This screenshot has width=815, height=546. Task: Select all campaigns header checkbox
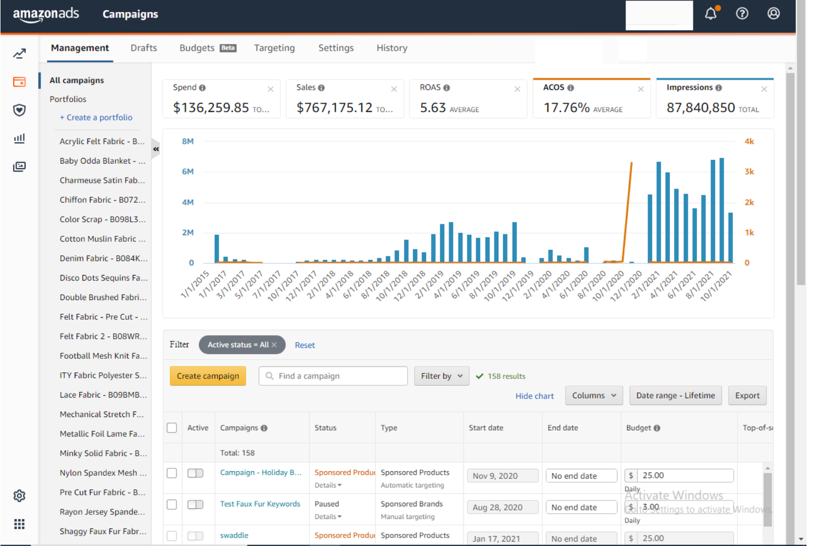[x=172, y=427]
